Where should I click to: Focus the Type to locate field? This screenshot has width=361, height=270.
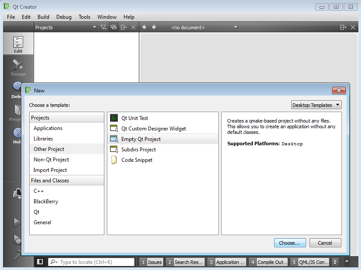[91, 262]
